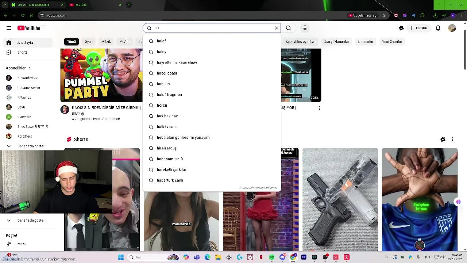
Task: Open the account avatar menu
Action: click(x=452, y=28)
